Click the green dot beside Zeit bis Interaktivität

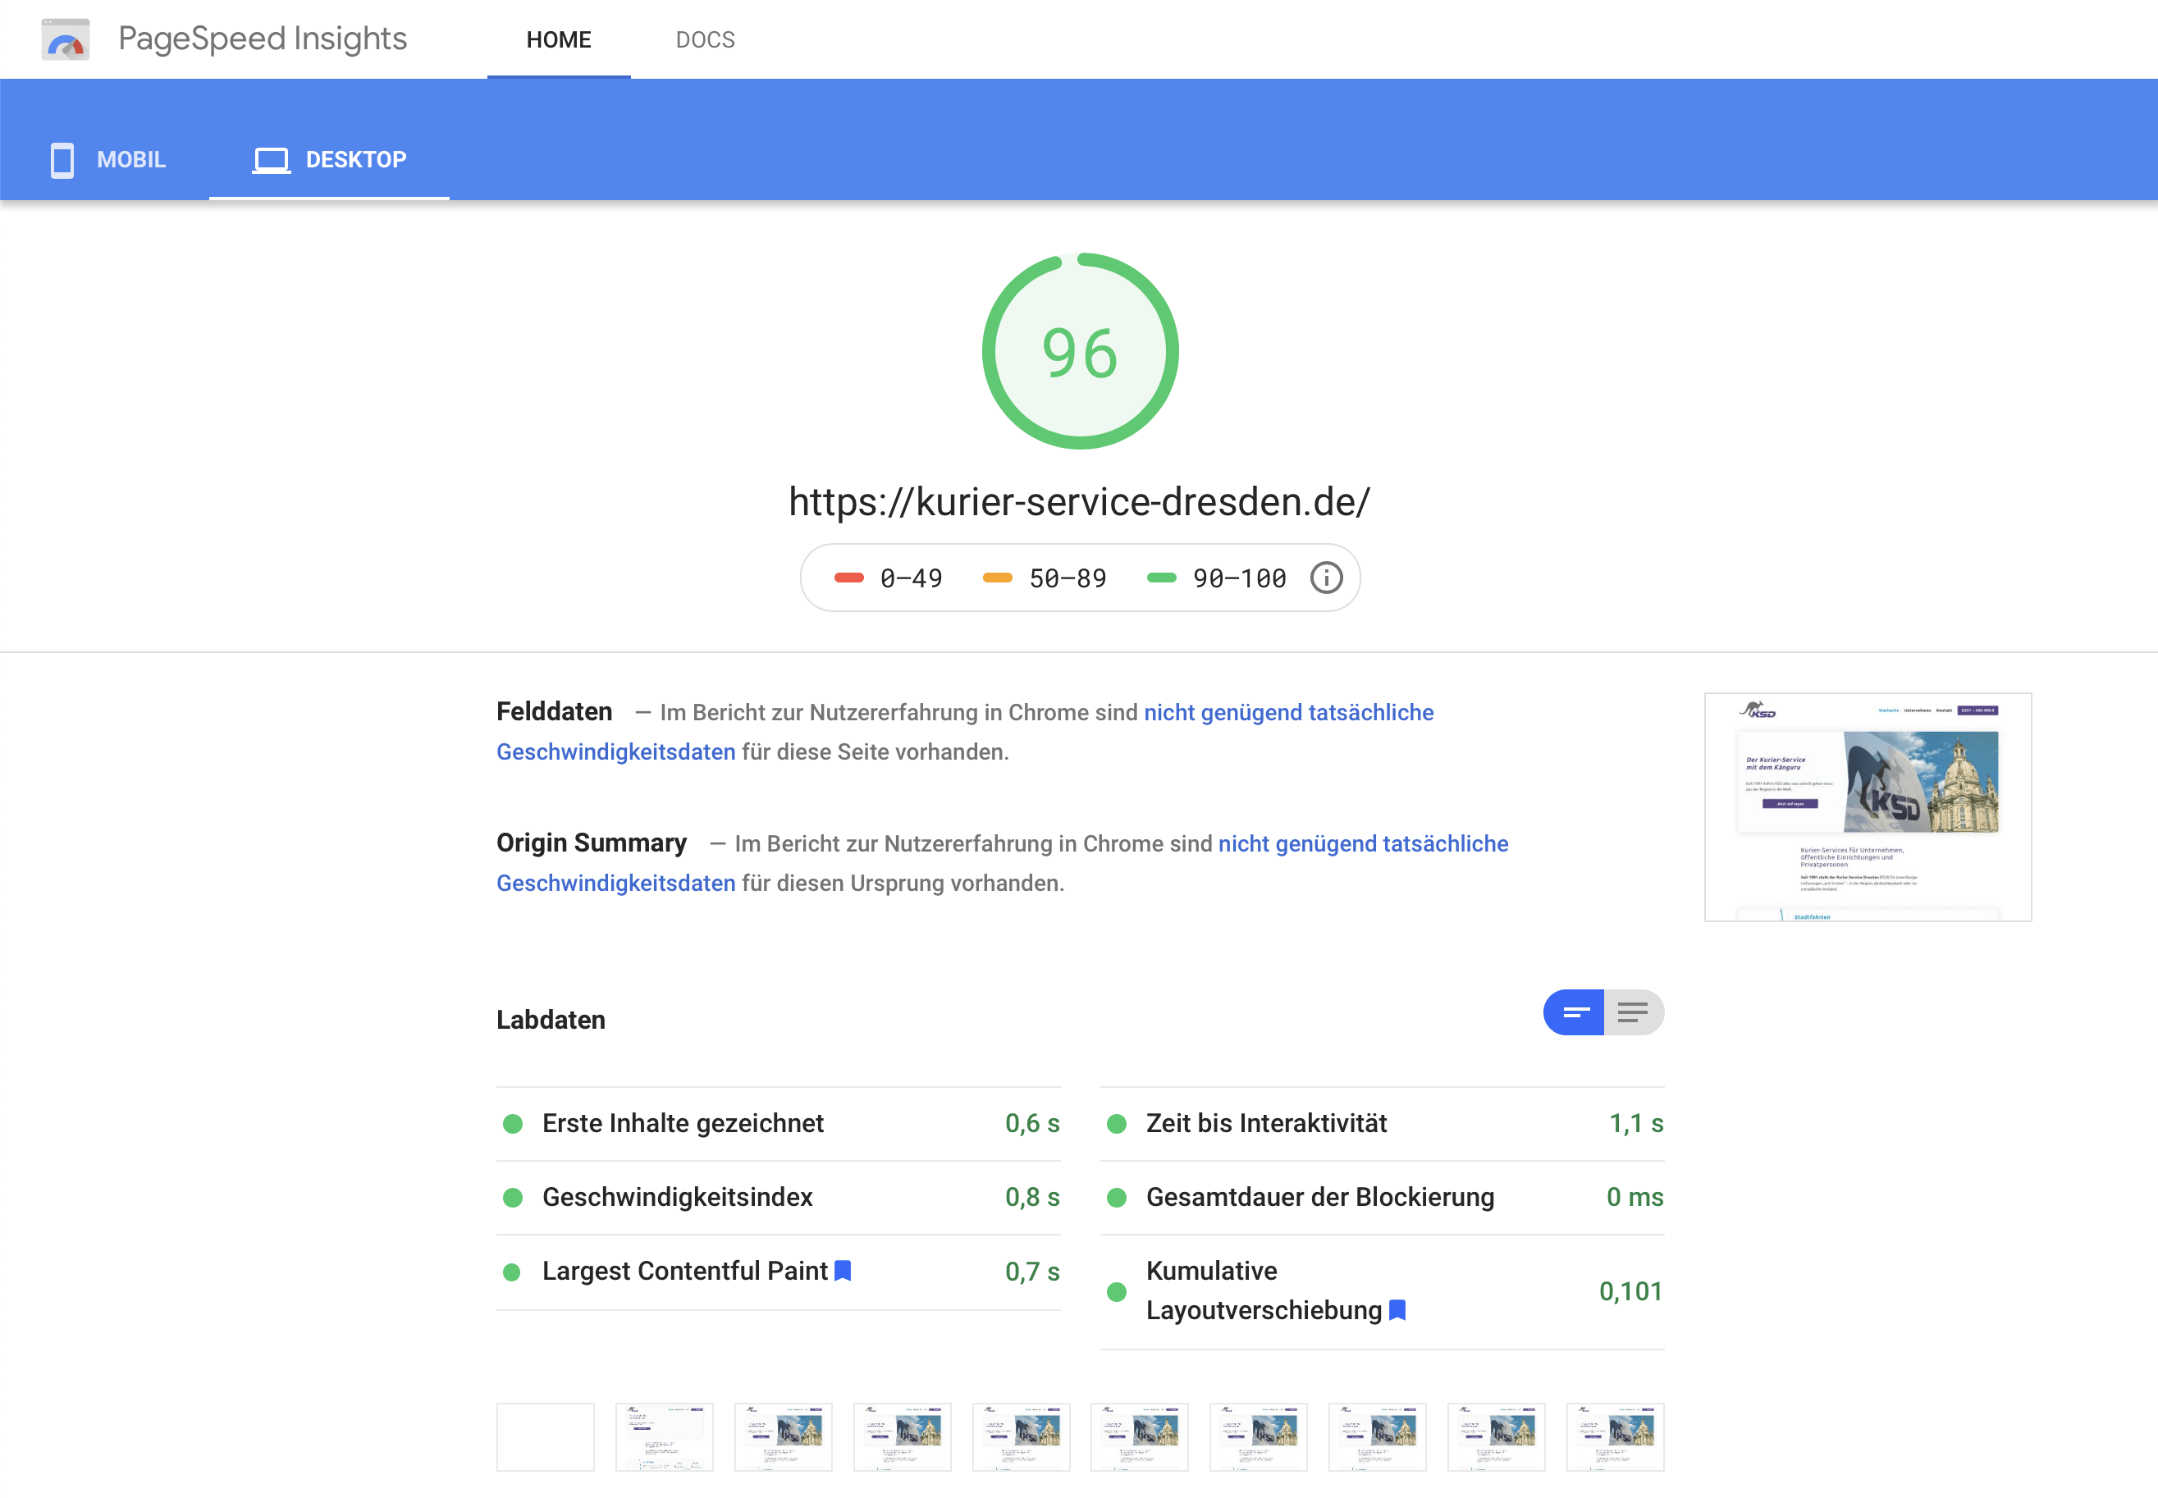pos(1118,1124)
